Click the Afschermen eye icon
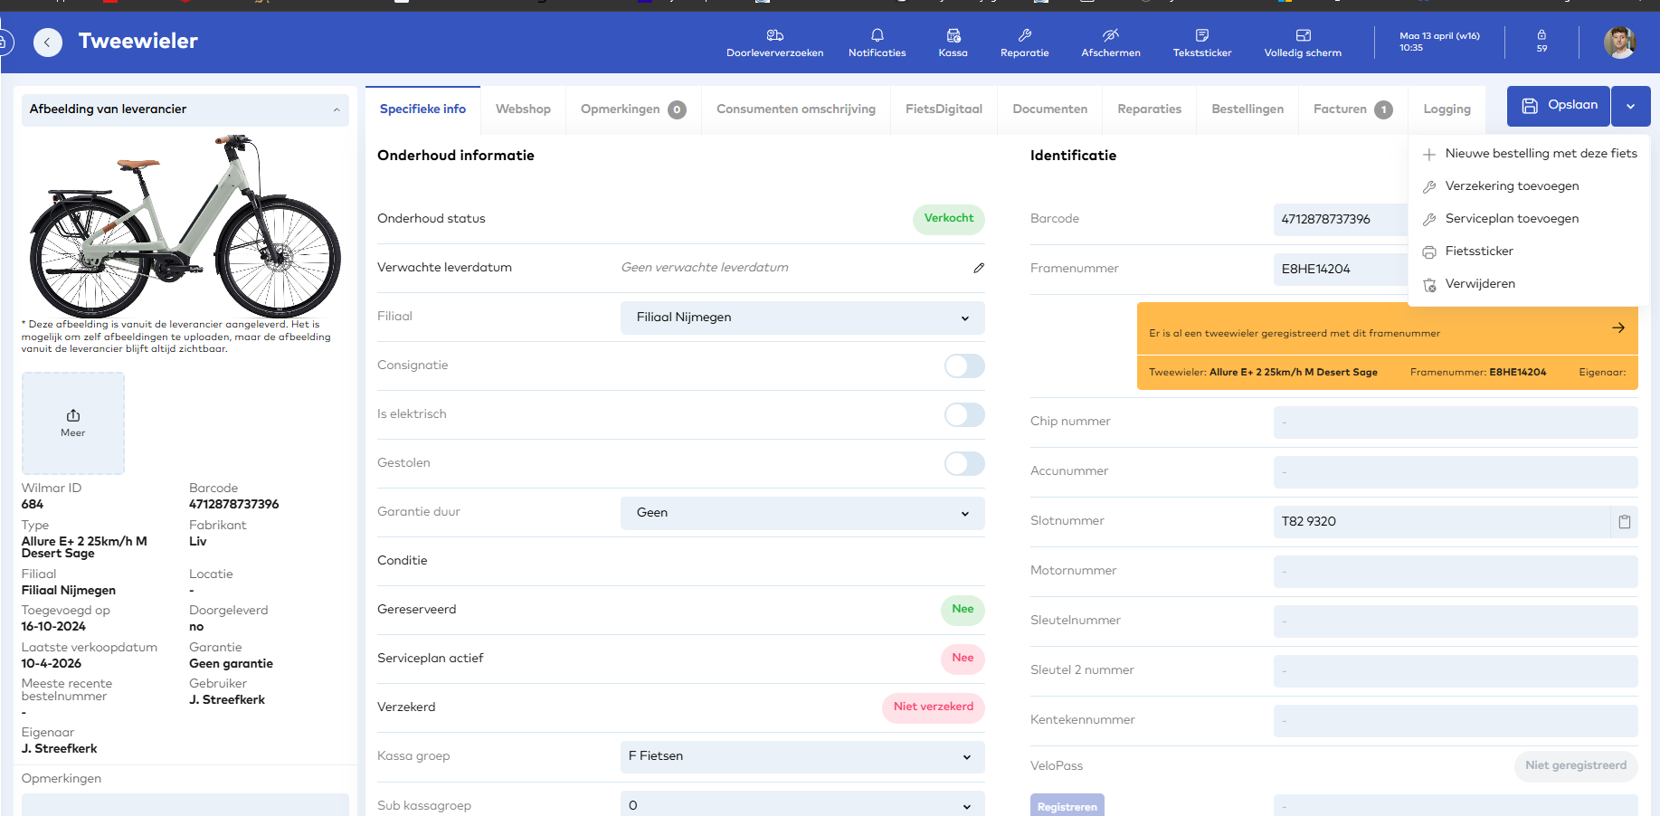Image resolution: width=1660 pixels, height=816 pixels. pos(1110,42)
